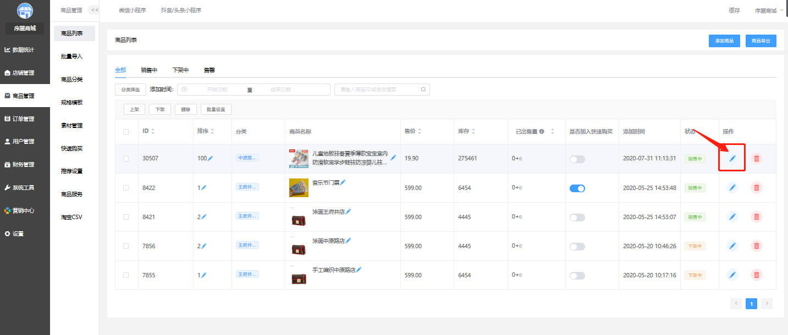Collapse submenu with << icon
The width and height of the screenshot is (788, 335).
pyautogui.click(x=94, y=10)
